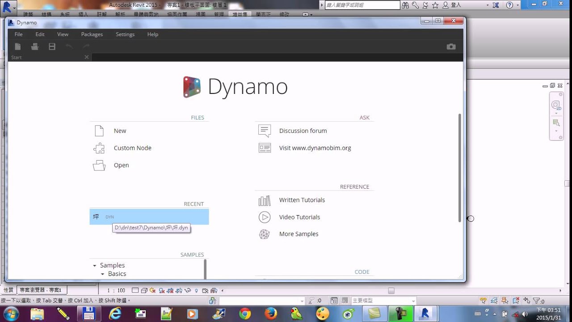Click the Revit search keyword input field
This screenshot has height=322, width=572.
coord(362,5)
